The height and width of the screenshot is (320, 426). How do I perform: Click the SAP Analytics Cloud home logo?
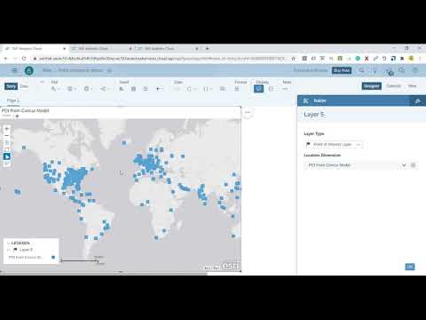click(29, 70)
